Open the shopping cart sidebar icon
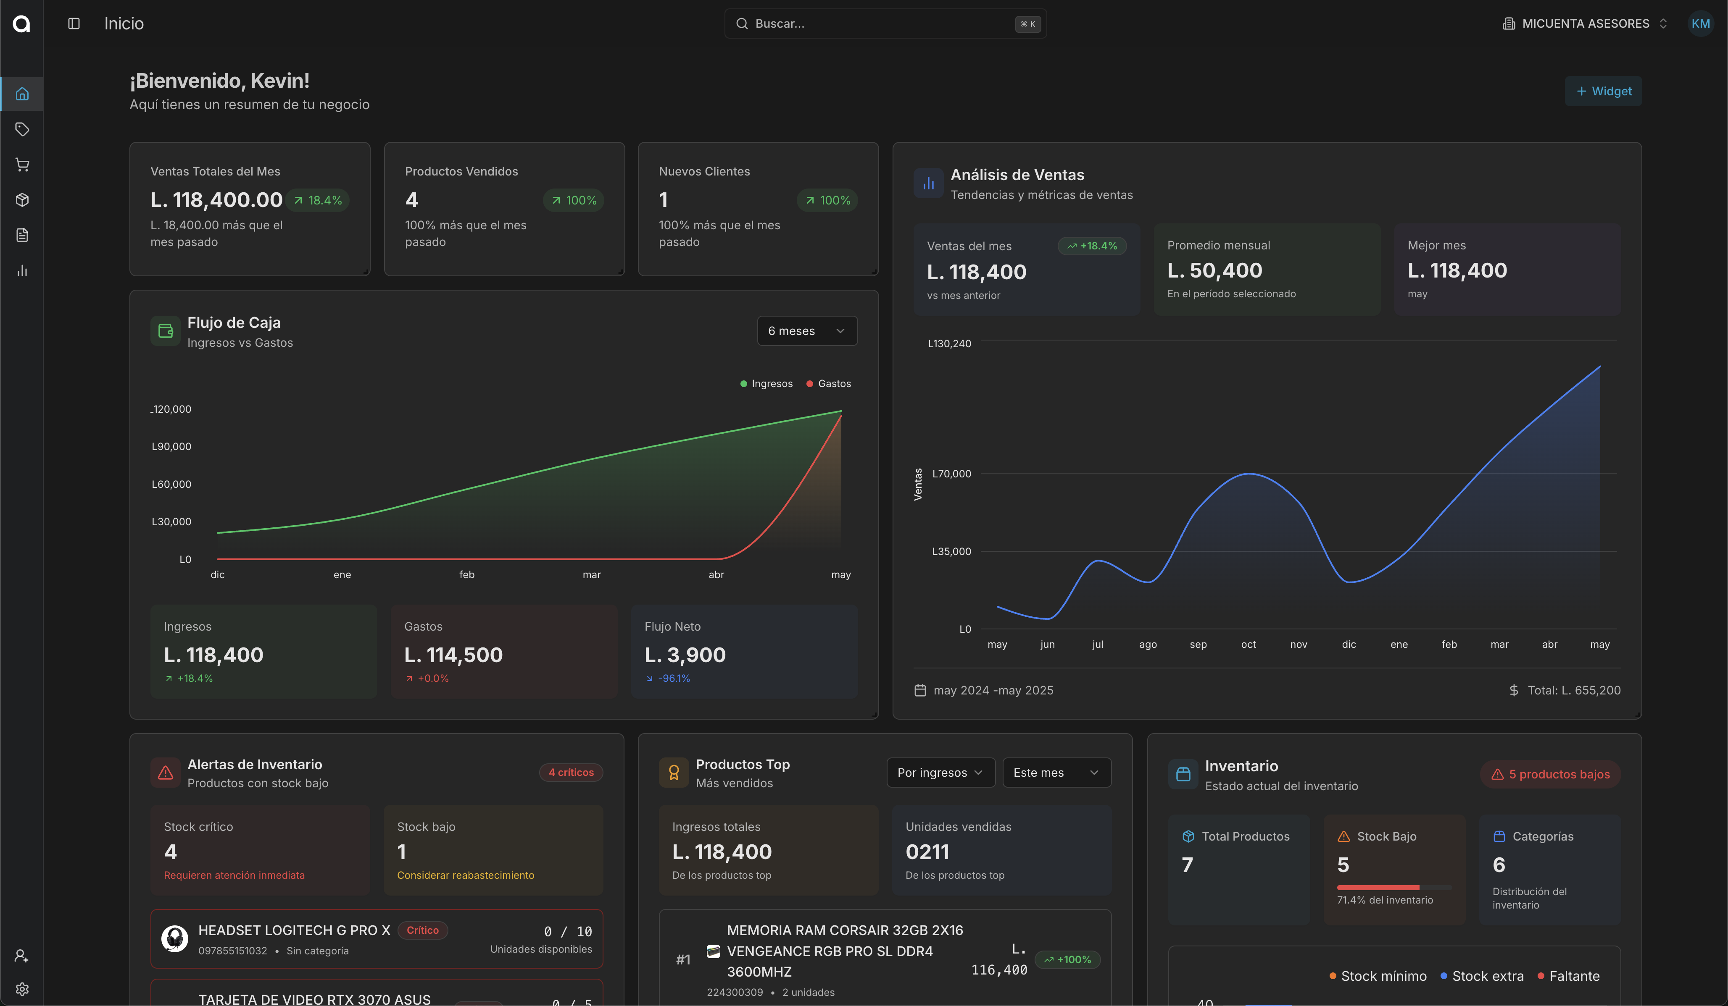This screenshot has height=1006, width=1728. pyautogui.click(x=22, y=165)
